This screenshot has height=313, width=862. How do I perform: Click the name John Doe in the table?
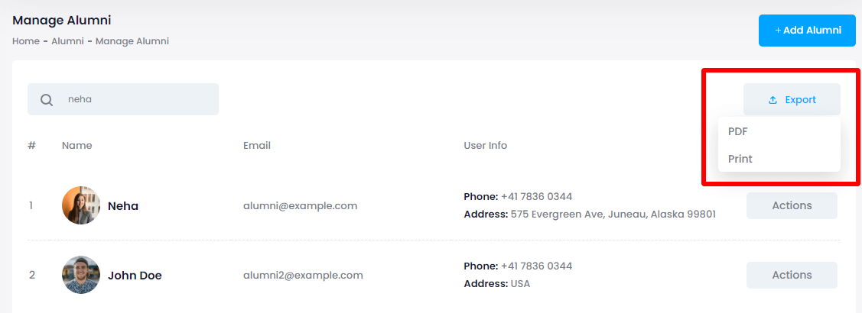click(135, 276)
